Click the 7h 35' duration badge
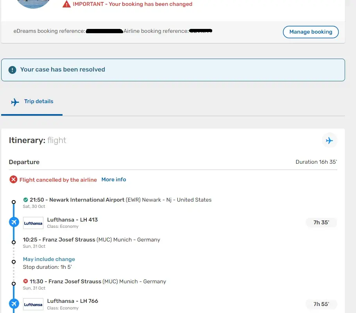This screenshot has height=313, width=356. click(x=321, y=222)
